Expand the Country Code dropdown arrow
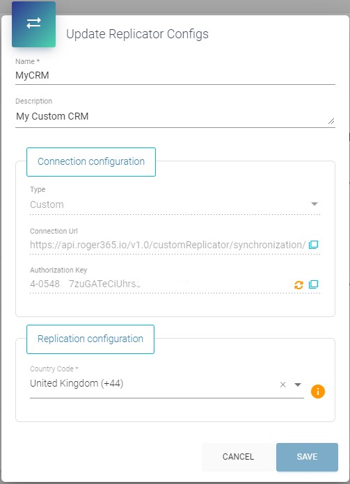The width and height of the screenshot is (350, 484). (x=298, y=385)
